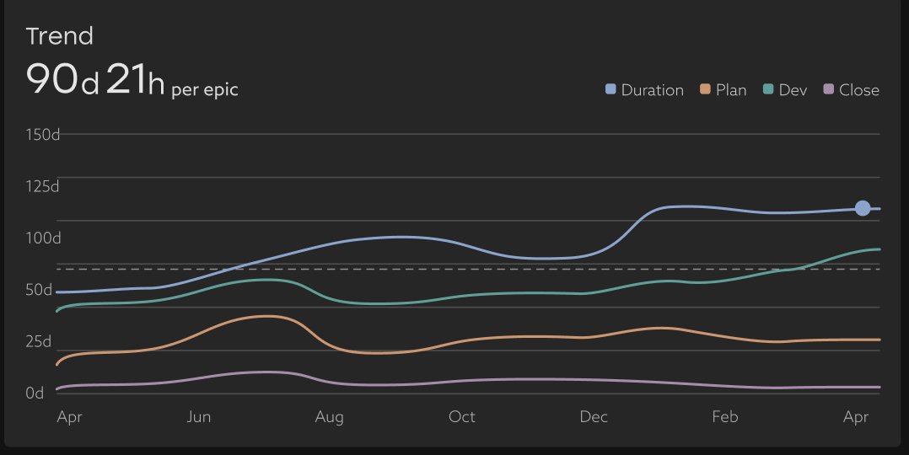Toggle the Close series legend label

point(859,90)
